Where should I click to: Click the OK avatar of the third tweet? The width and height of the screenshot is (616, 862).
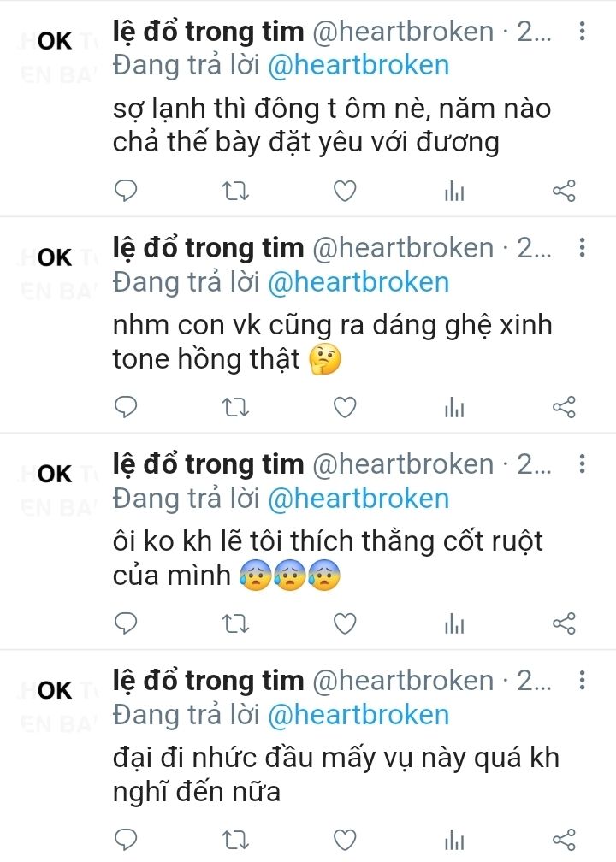[55, 474]
